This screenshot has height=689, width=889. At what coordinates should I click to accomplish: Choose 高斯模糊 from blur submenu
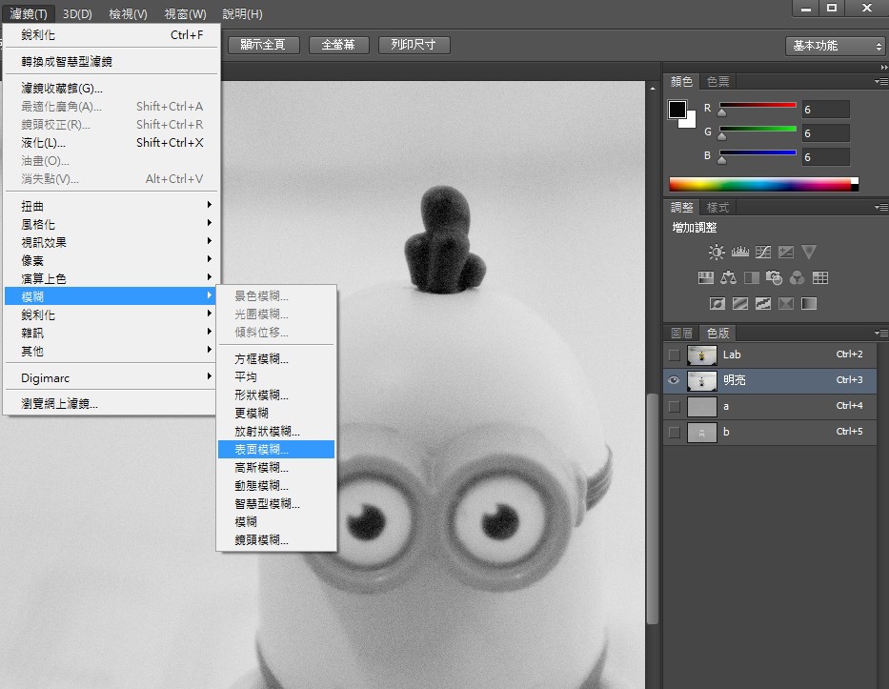tap(276, 467)
